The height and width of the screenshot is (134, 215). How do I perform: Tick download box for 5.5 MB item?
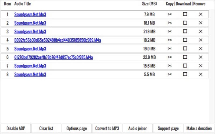click(x=185, y=74)
